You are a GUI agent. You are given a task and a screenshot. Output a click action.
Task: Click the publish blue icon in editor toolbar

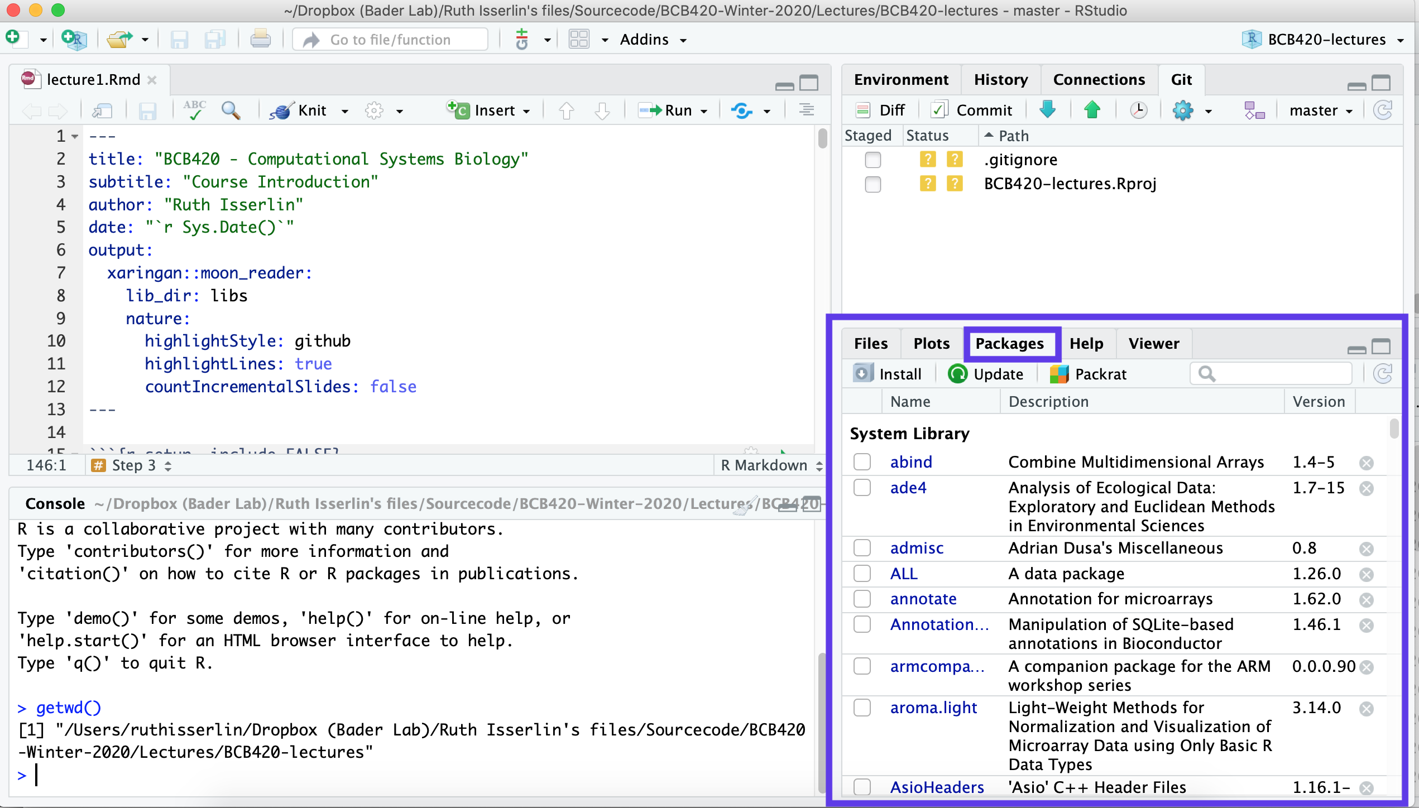pos(742,110)
